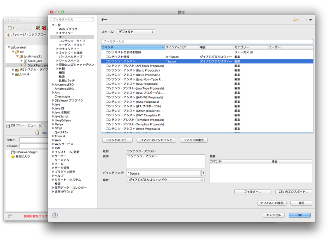
Task: Select the コンテキスト情報 command row
Action: click(x=207, y=57)
